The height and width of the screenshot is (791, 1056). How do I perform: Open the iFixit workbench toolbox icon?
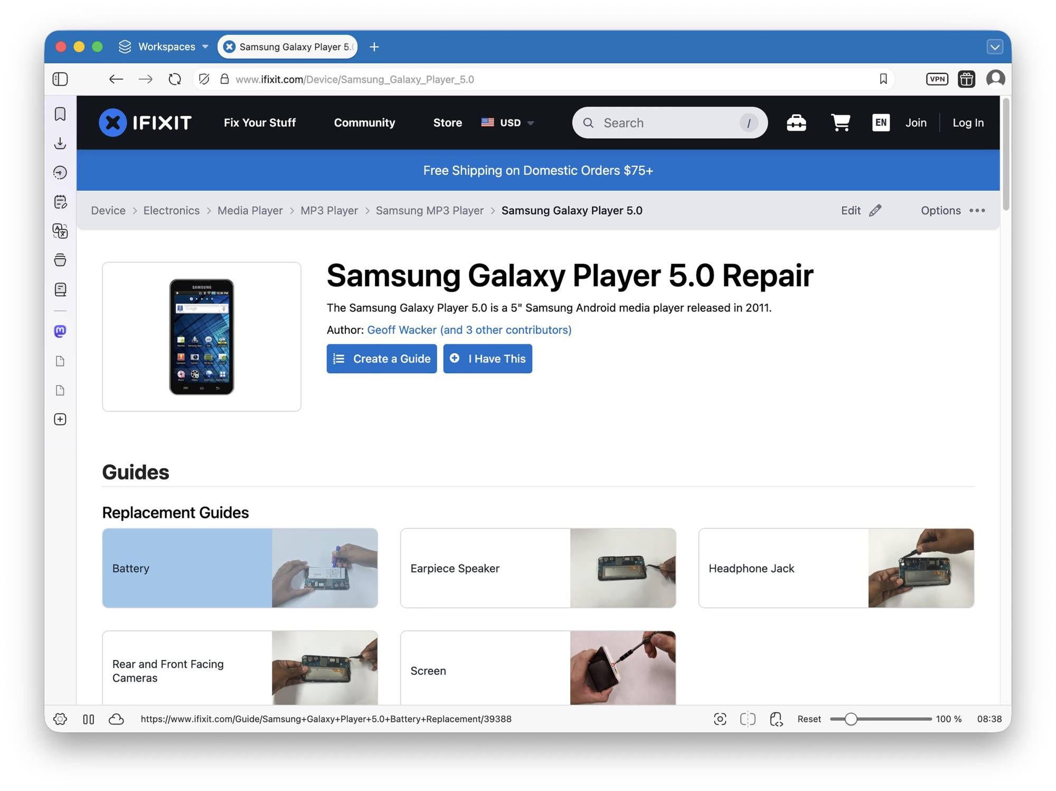click(796, 123)
